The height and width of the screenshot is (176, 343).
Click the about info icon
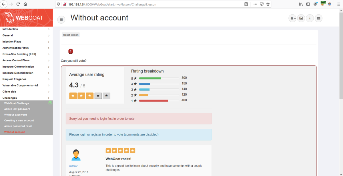[310, 18]
